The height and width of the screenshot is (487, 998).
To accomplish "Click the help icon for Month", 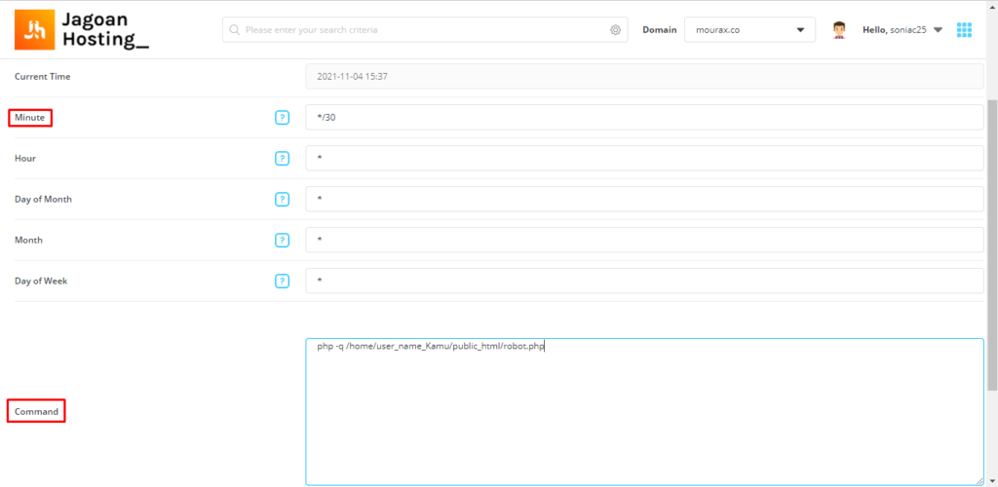I will [283, 241].
